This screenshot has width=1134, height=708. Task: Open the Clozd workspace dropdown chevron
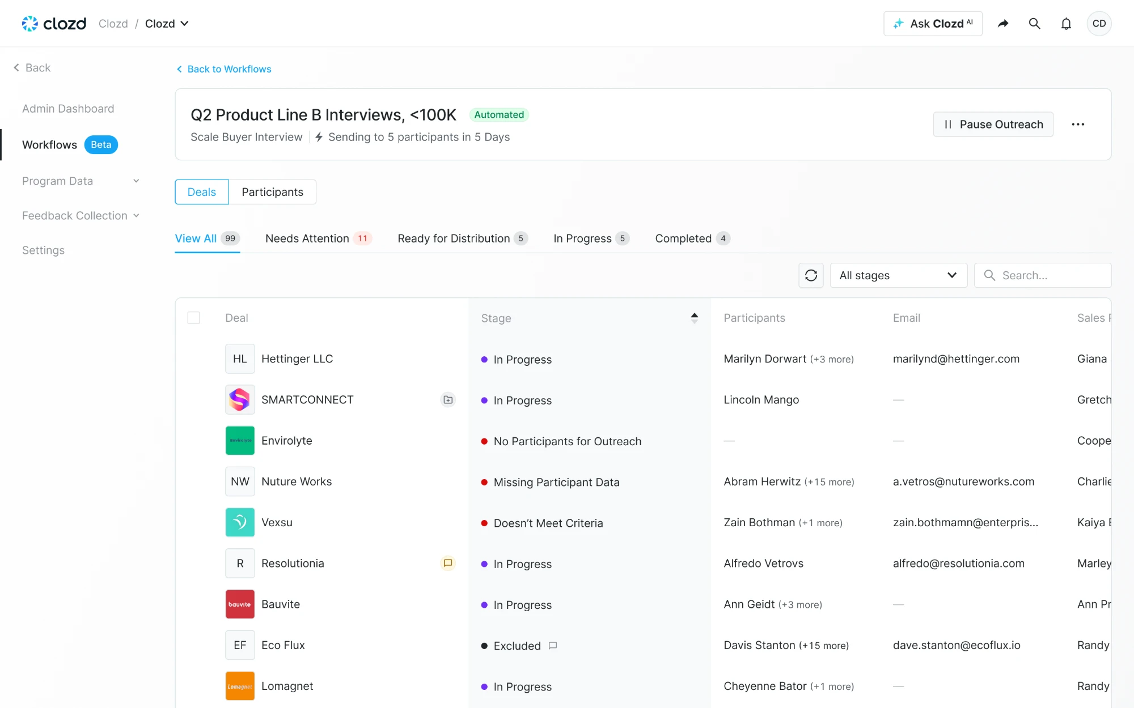184,23
